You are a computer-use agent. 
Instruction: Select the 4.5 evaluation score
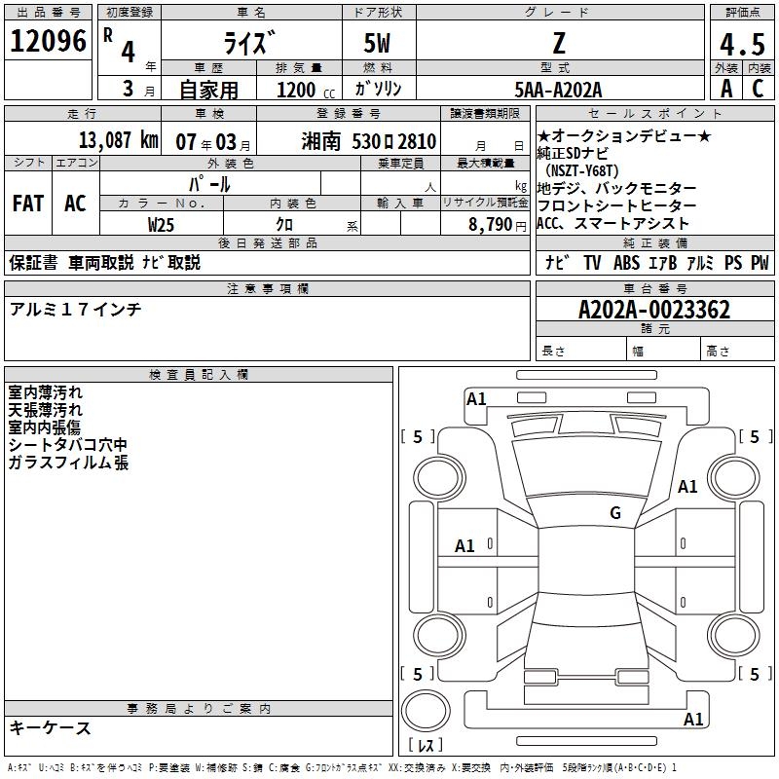tap(742, 44)
